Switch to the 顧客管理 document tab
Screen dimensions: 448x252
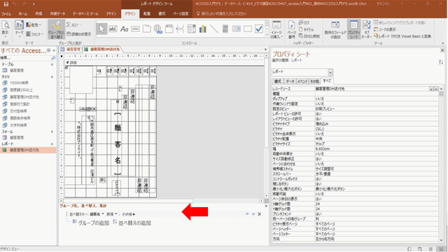click(71, 50)
